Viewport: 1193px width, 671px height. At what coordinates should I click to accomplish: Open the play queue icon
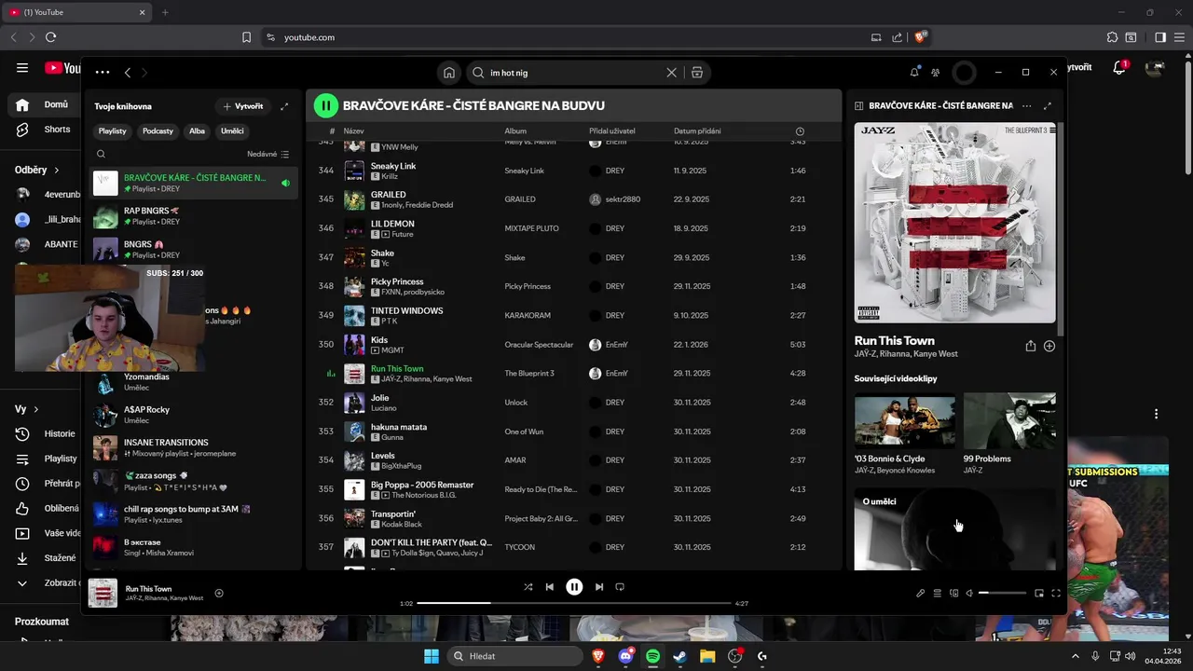937,593
